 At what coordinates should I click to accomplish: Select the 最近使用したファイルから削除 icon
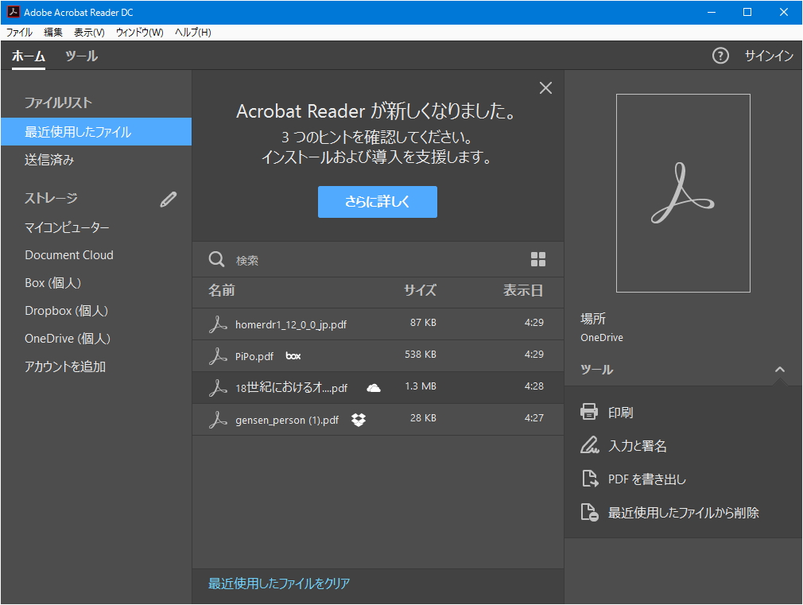click(x=588, y=512)
